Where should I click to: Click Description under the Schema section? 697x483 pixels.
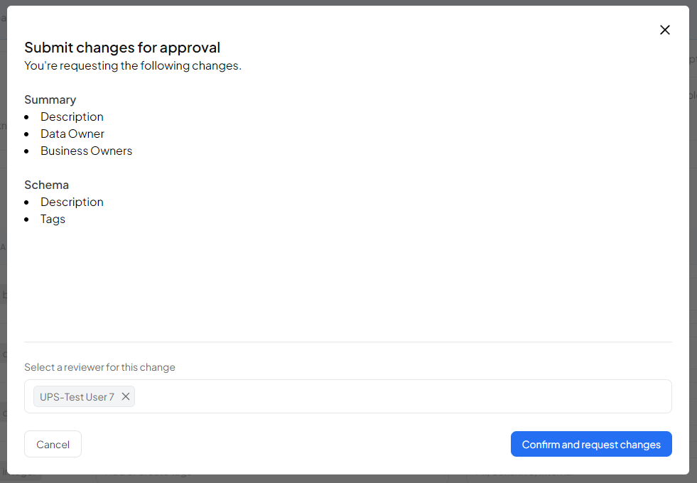[x=72, y=202]
